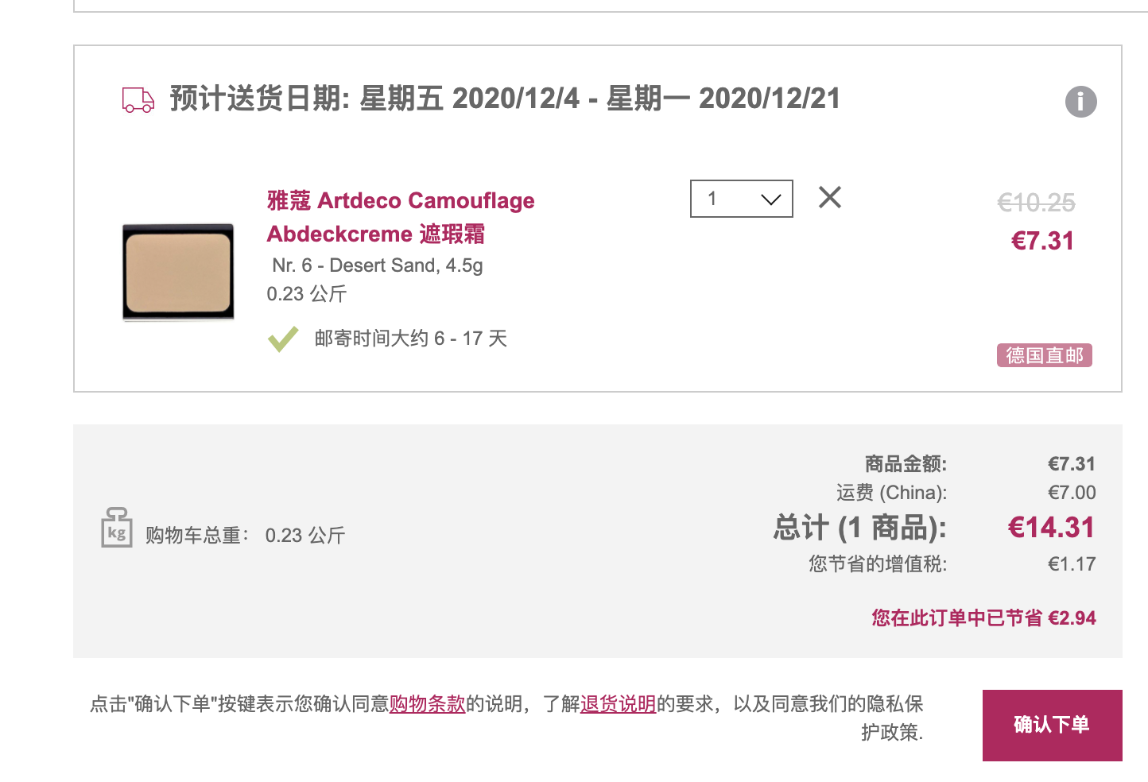This screenshot has height=782, width=1148.
Task: Expand the quantity selector chevron arrow
Action: click(771, 199)
